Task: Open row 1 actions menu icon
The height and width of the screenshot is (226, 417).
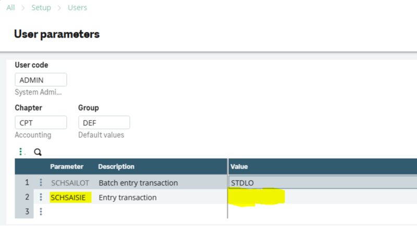Action: tap(41, 183)
